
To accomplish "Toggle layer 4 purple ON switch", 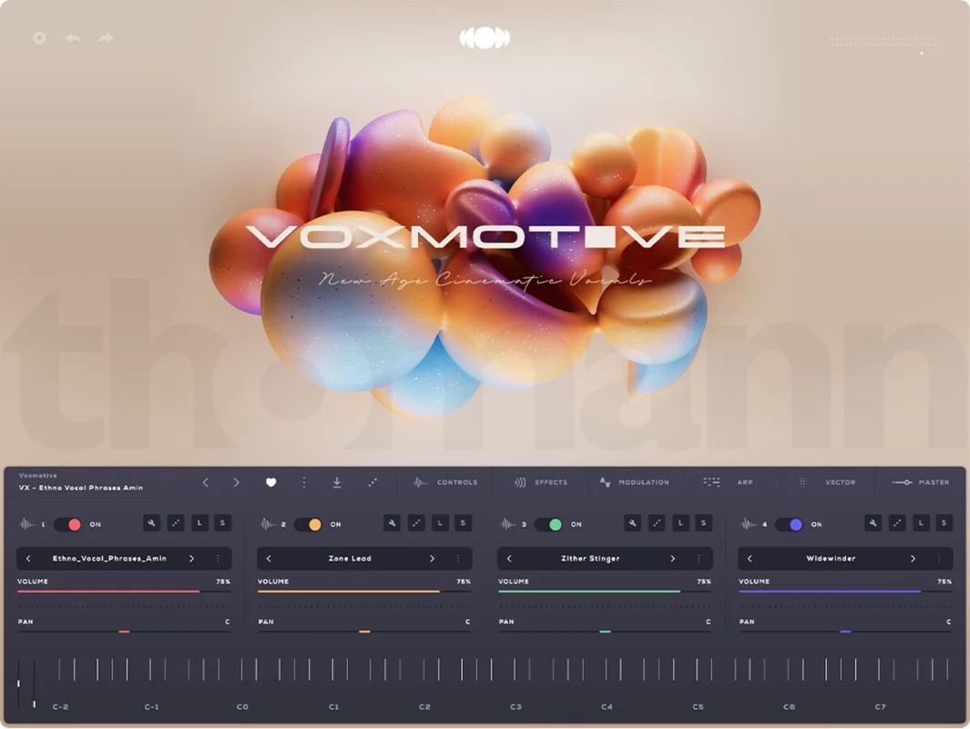I will 790,524.
